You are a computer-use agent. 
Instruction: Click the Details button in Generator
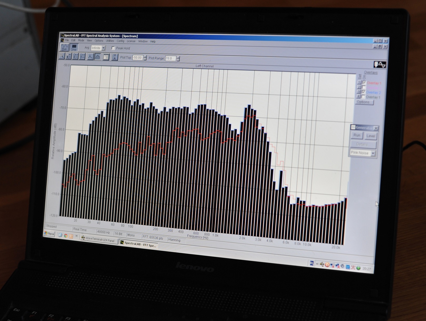pyautogui.click(x=363, y=144)
